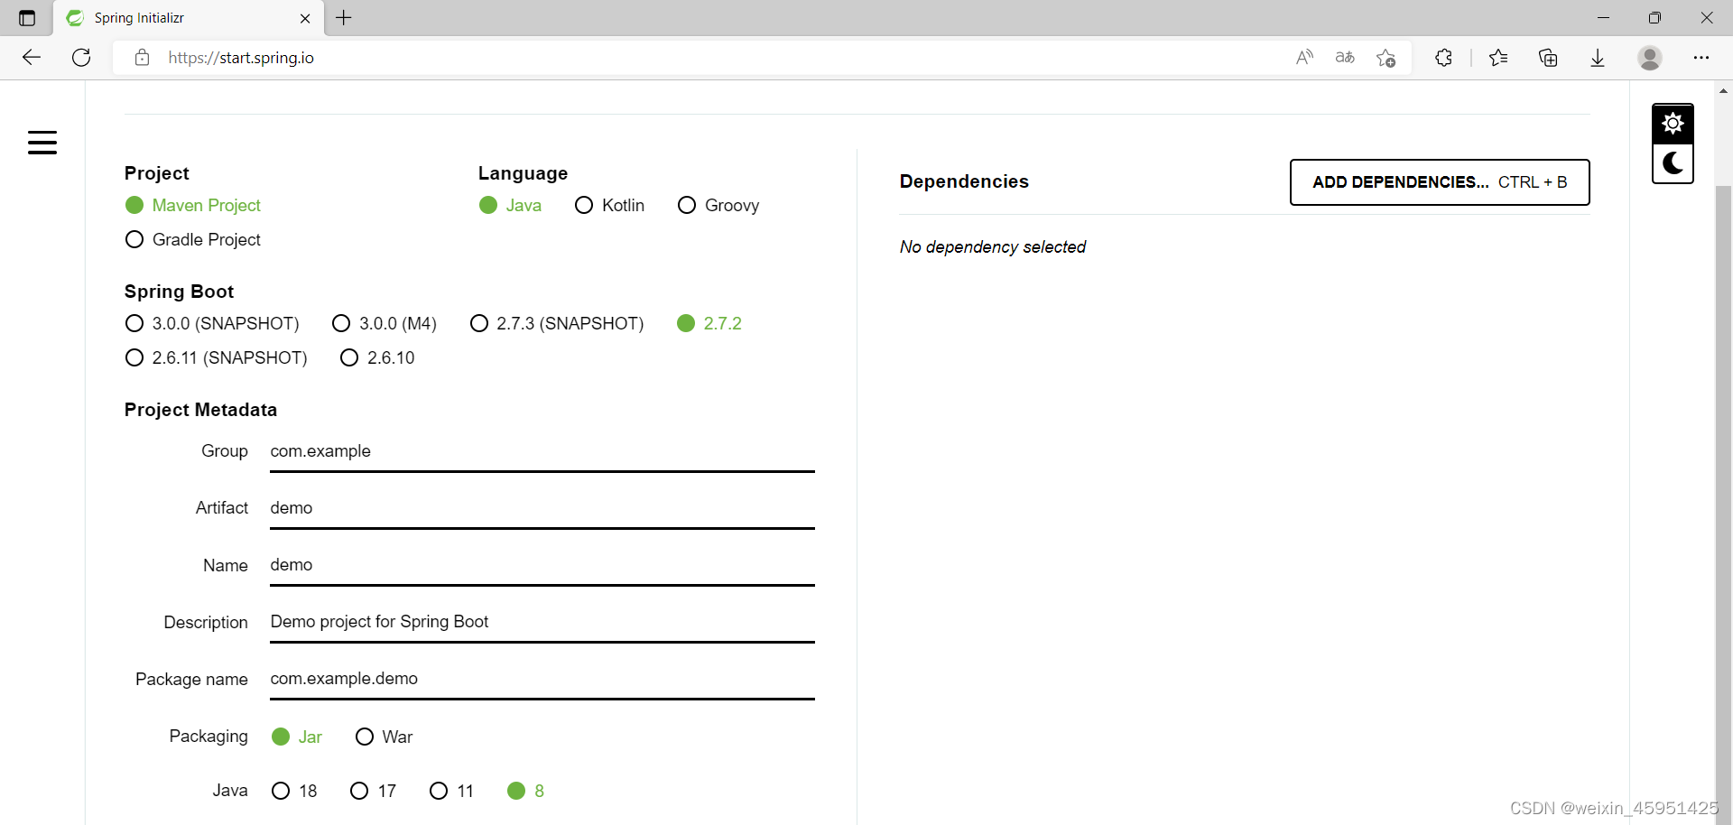The image size is (1733, 825).
Task: Click the Read aloud icon
Action: (x=1304, y=58)
